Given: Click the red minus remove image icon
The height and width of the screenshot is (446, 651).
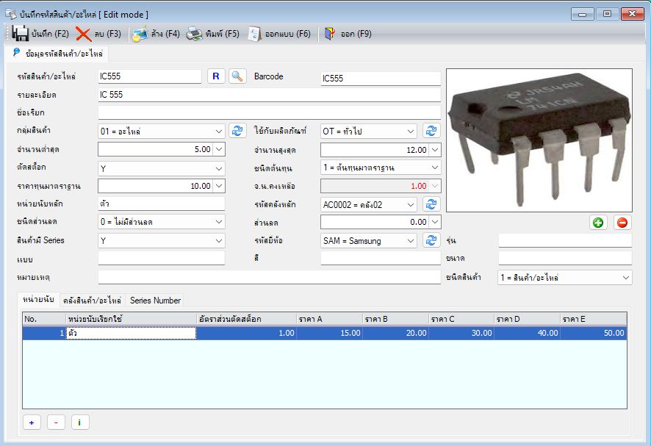Looking at the screenshot, I should pos(622,223).
